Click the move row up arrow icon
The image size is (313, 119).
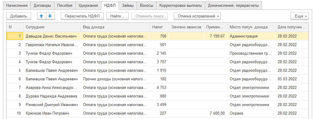click(42, 16)
